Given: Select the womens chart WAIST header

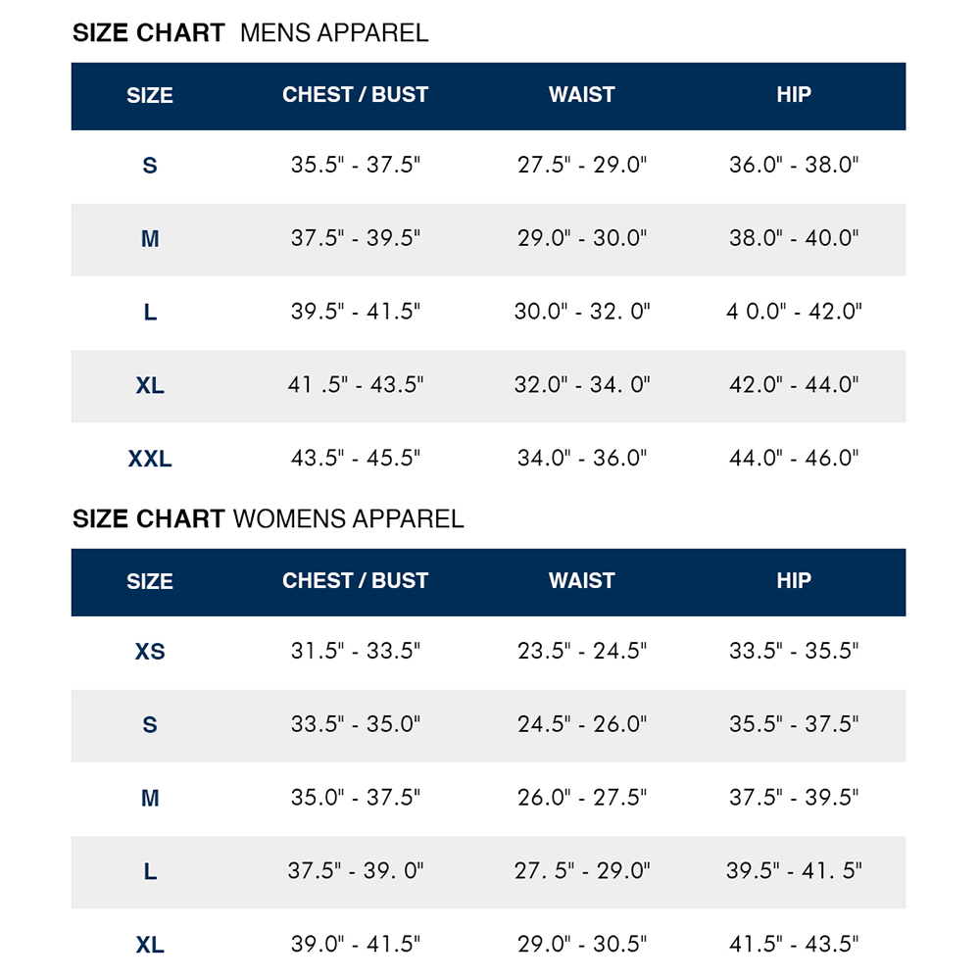Looking at the screenshot, I should (x=581, y=580).
